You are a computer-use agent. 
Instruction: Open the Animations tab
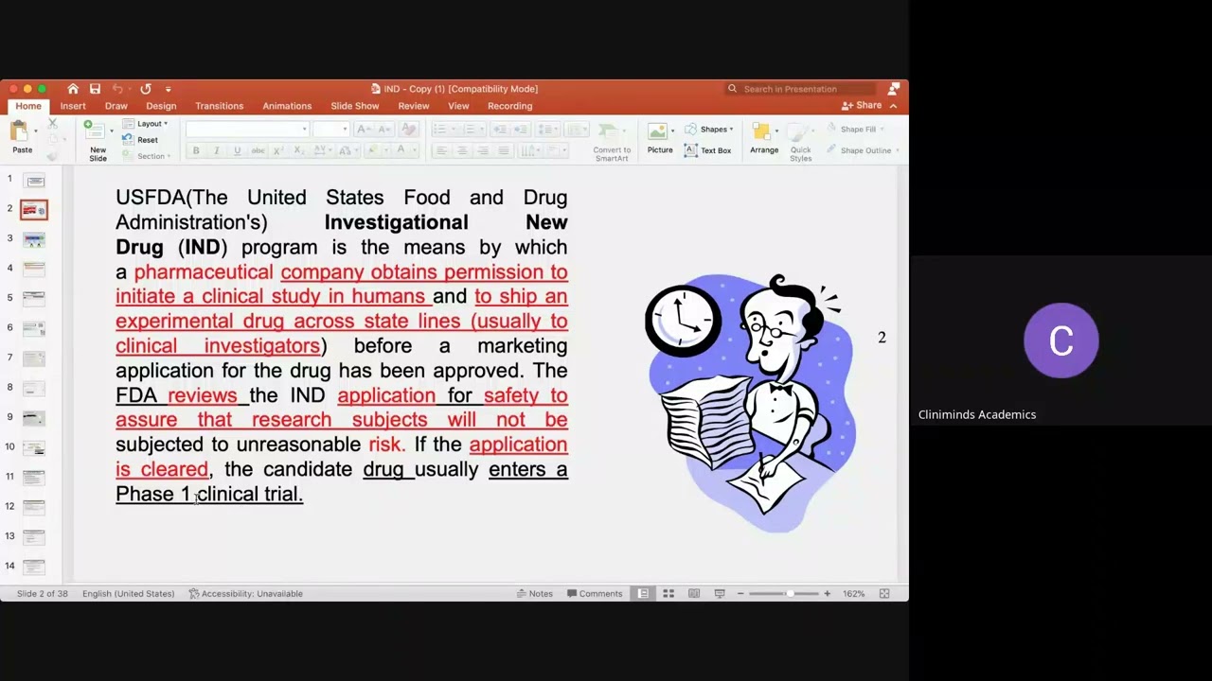pyautogui.click(x=287, y=106)
